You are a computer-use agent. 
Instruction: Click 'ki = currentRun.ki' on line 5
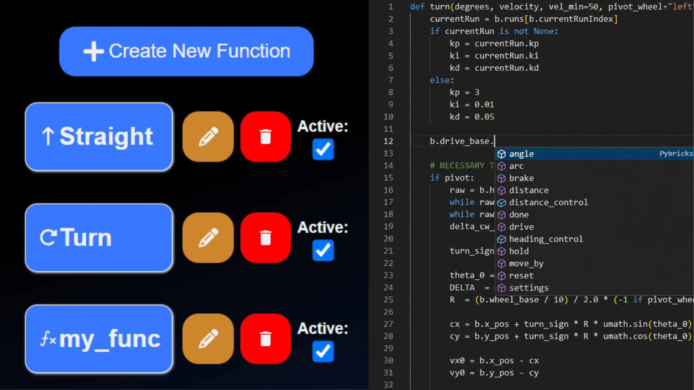[x=494, y=56]
